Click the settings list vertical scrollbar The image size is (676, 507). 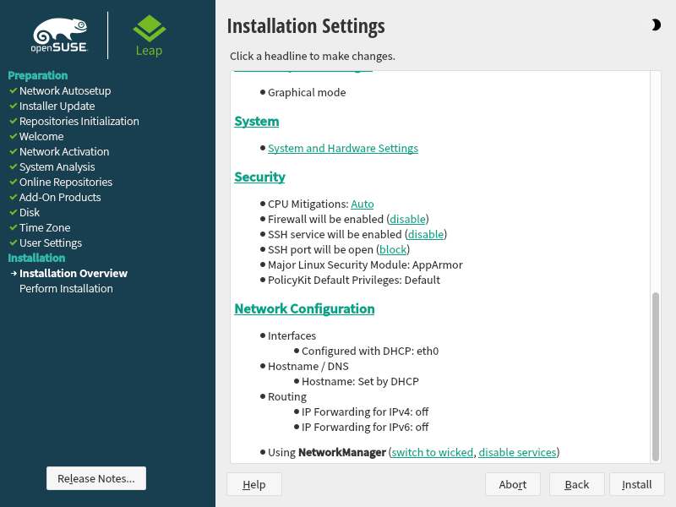(655, 376)
